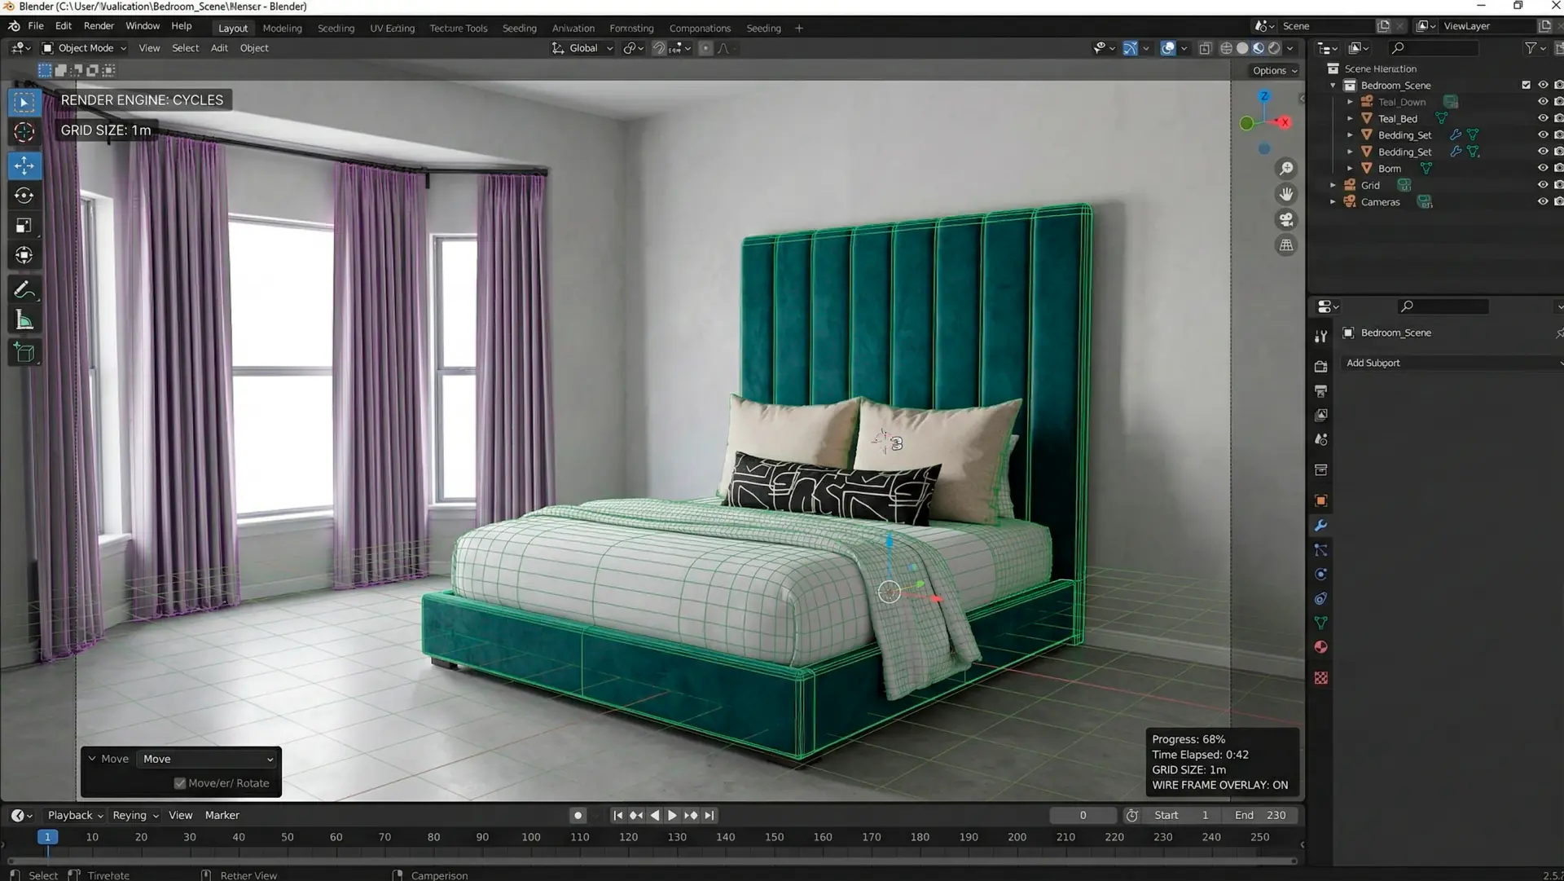Image resolution: width=1564 pixels, height=881 pixels.
Task: Select the Cursor tool in toolbar
Action: 24,132
